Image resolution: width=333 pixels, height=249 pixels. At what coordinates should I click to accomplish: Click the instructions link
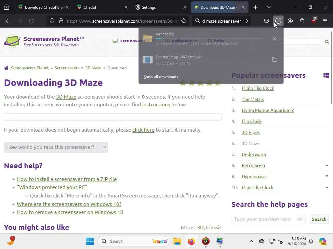[x=156, y=105]
